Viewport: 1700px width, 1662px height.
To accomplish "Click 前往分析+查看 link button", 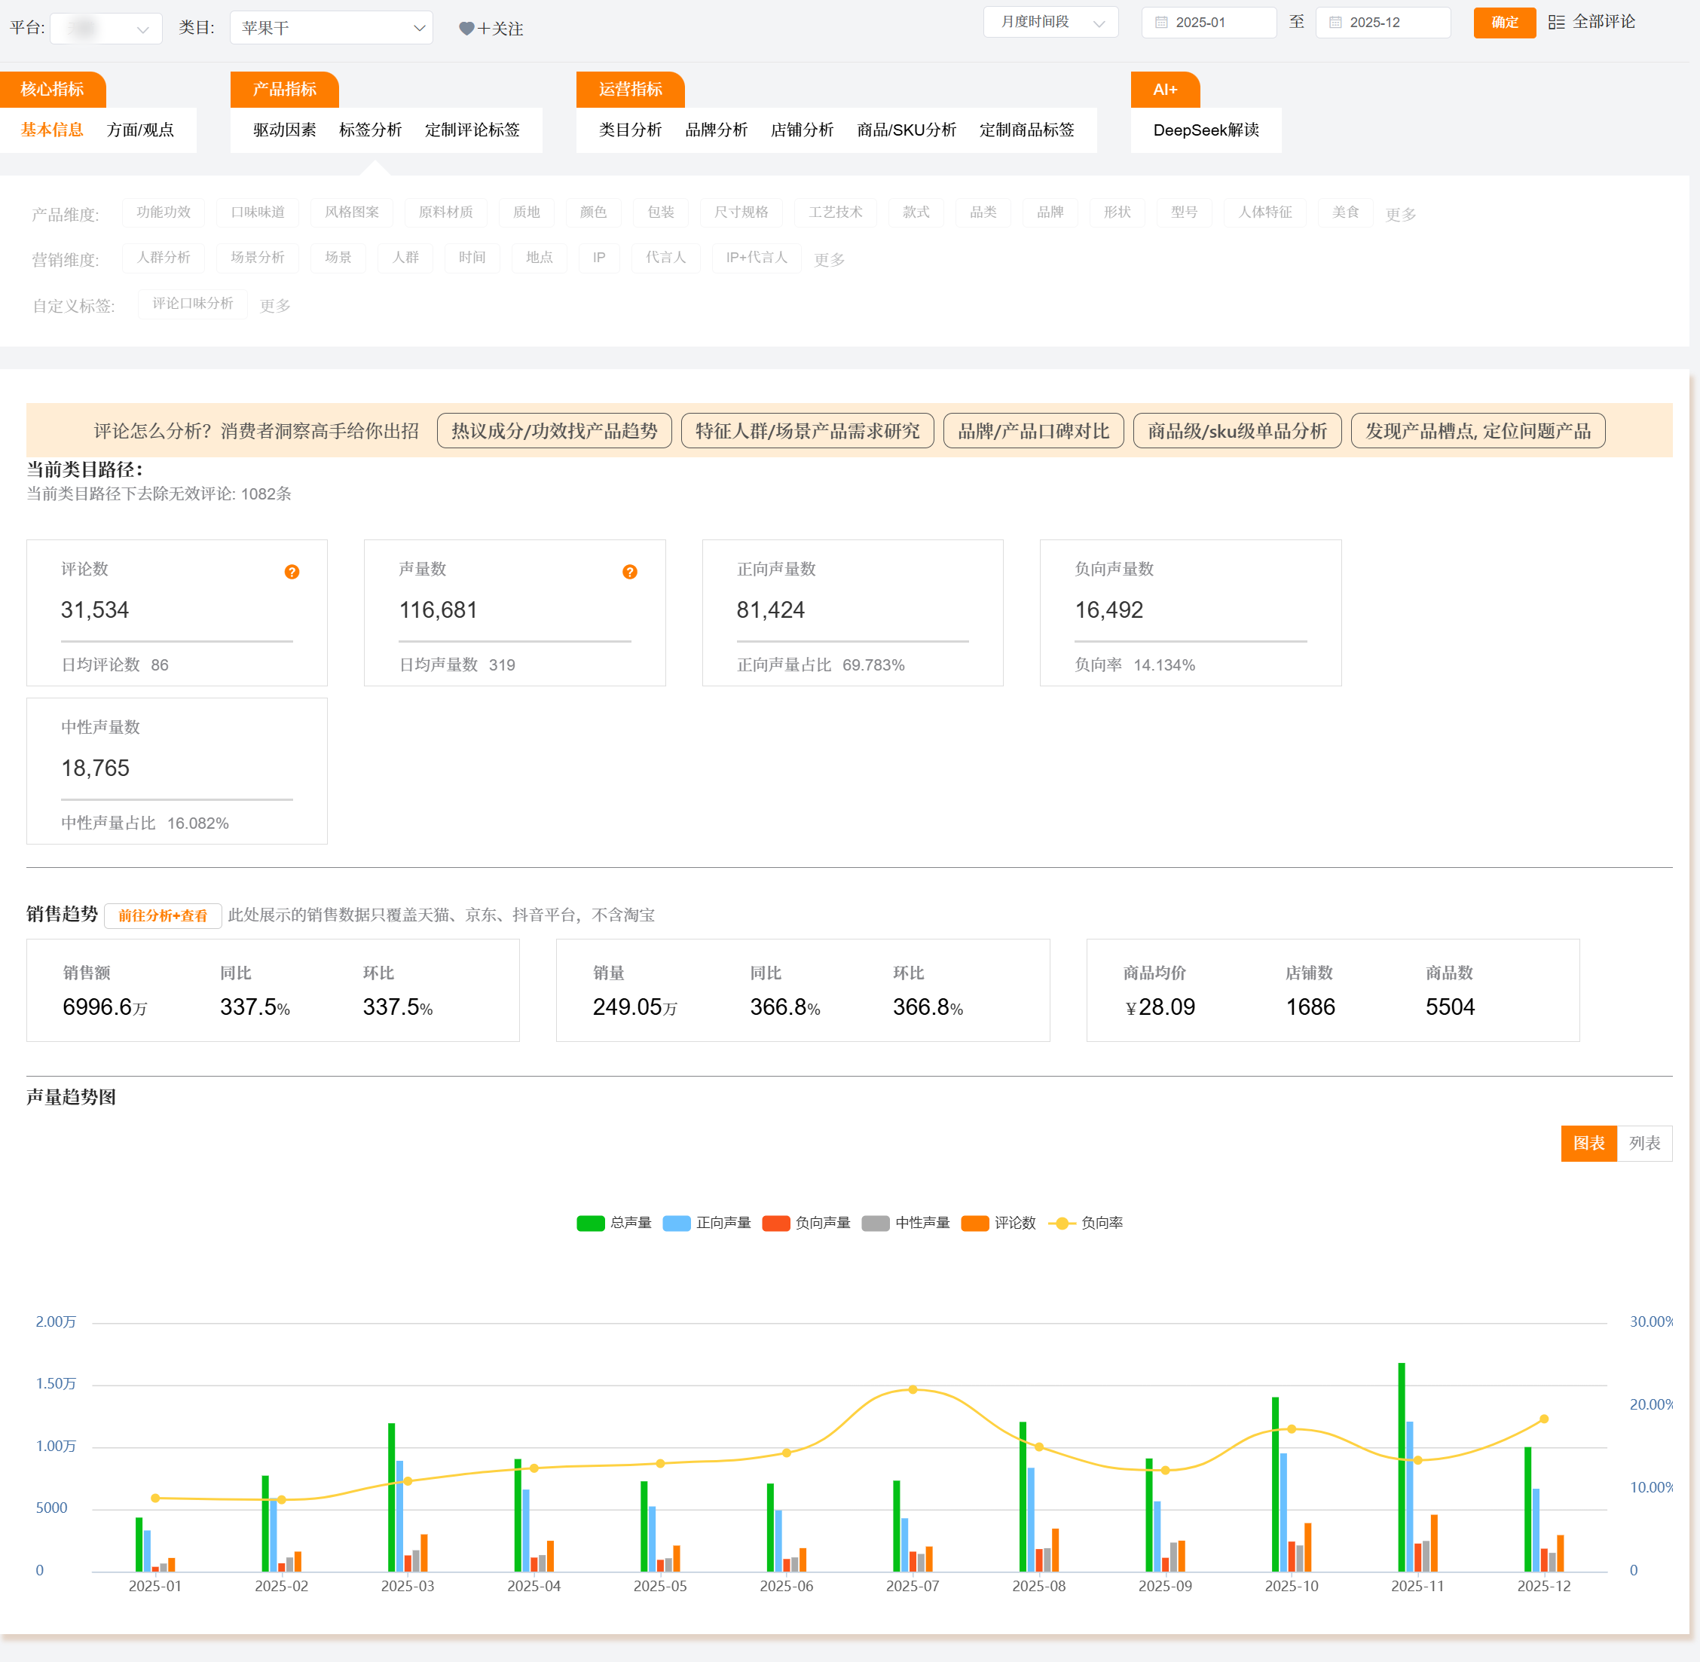I will [163, 915].
